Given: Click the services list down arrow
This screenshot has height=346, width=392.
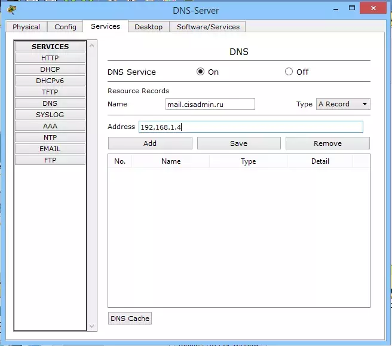Looking at the screenshot, I should pyautogui.click(x=92, y=326).
